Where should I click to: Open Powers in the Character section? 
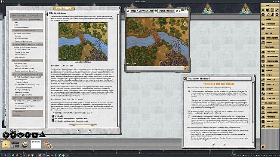(270, 117)
